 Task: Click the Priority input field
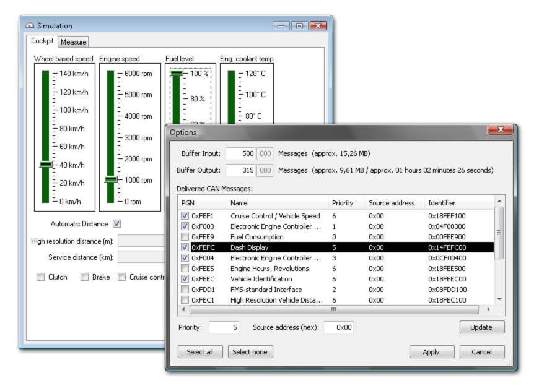pyautogui.click(x=224, y=327)
